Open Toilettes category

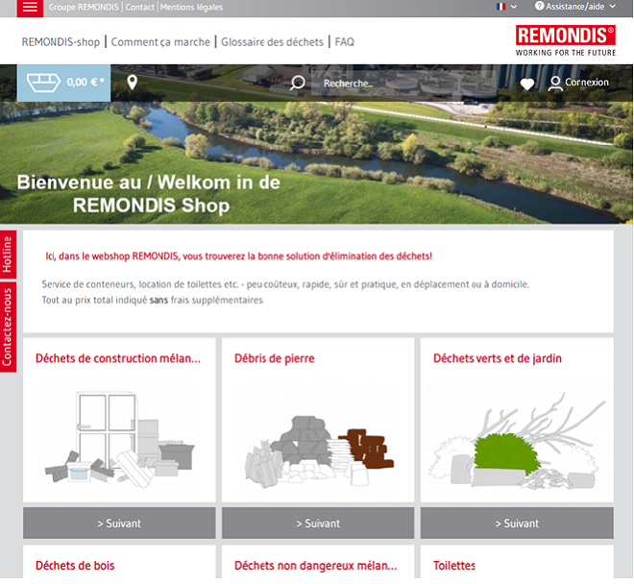(x=454, y=566)
